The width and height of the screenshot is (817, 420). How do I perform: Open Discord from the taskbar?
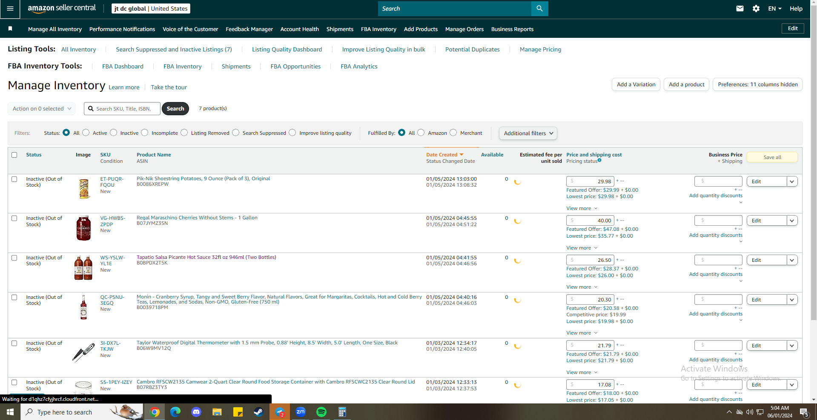(196, 412)
